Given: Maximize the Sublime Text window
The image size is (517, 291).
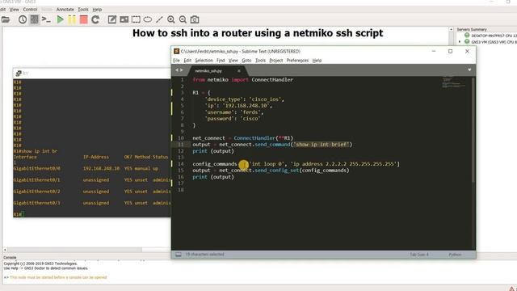Looking at the screenshot, I should tap(451, 51).
